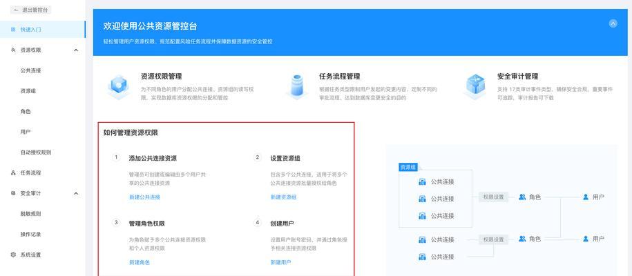Viewport: 632px width, 276px height.
Task: Open 资源组 in sidebar menu
Action: click(28, 91)
